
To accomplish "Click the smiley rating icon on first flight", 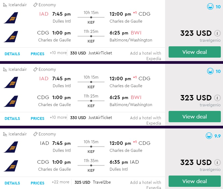I will tap(210, 7).
